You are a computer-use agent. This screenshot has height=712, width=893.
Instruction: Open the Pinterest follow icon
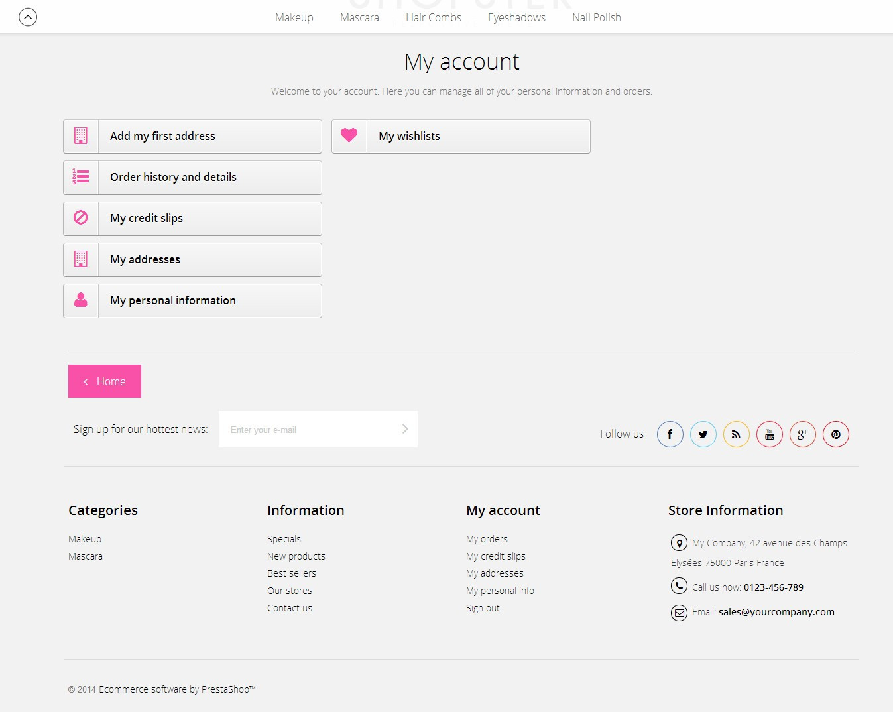point(835,434)
